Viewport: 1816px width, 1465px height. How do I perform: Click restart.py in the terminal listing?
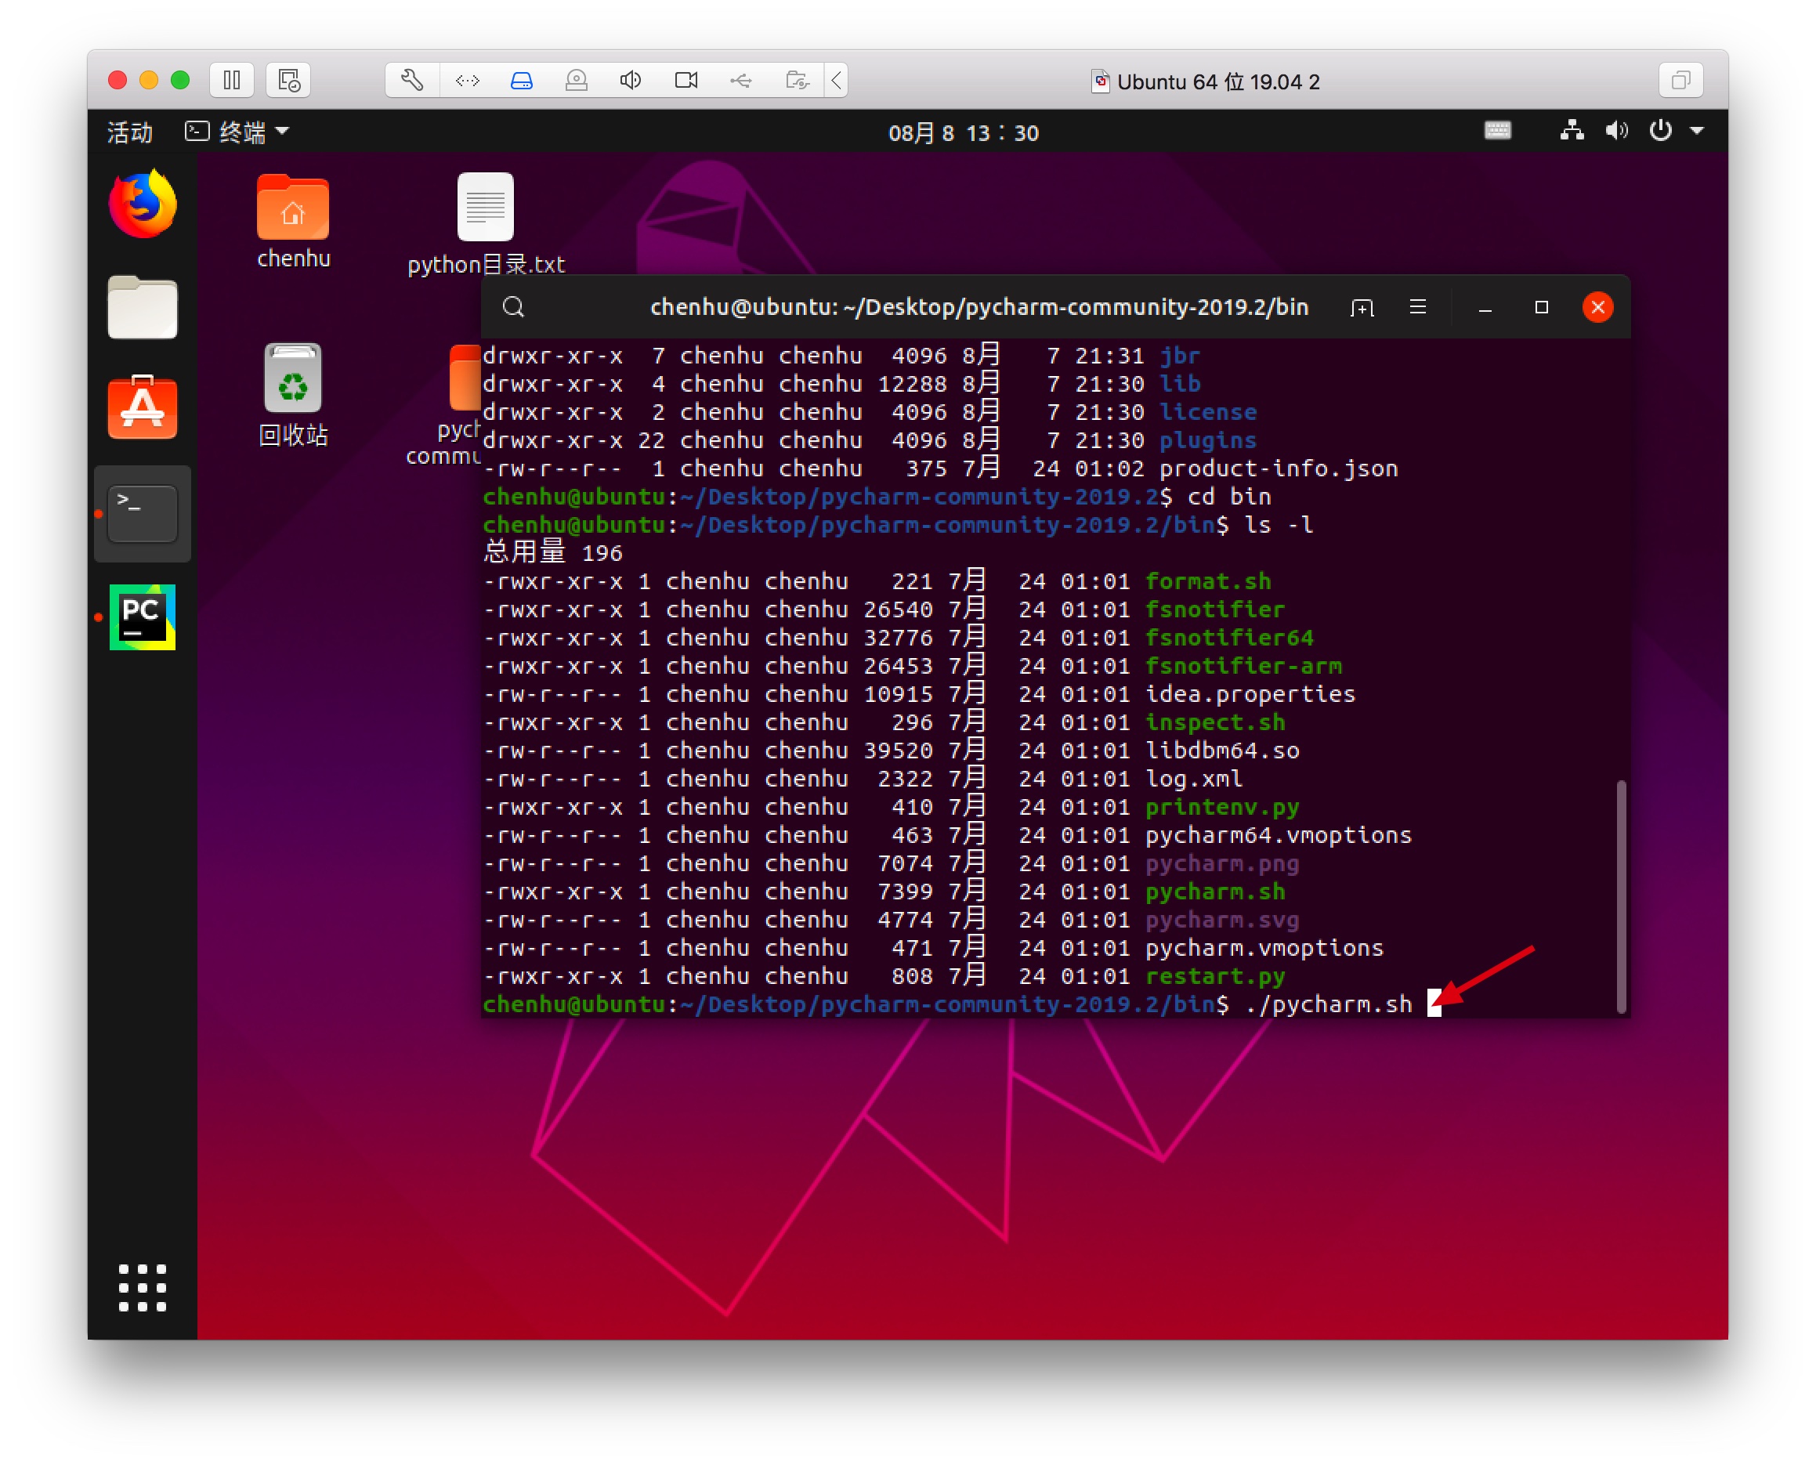click(x=1214, y=976)
